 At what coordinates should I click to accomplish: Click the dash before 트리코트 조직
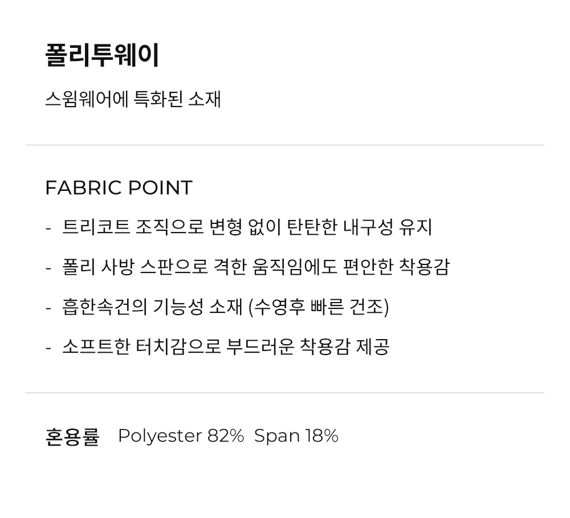pyautogui.click(x=48, y=228)
